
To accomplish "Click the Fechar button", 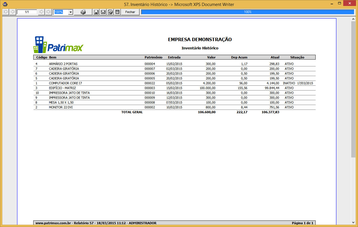I will (130, 12).
